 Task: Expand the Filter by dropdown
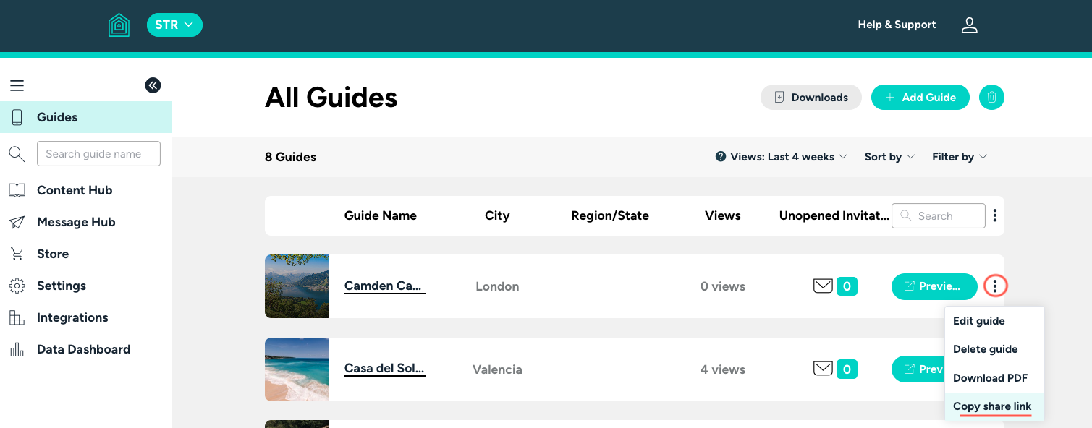[x=960, y=157]
